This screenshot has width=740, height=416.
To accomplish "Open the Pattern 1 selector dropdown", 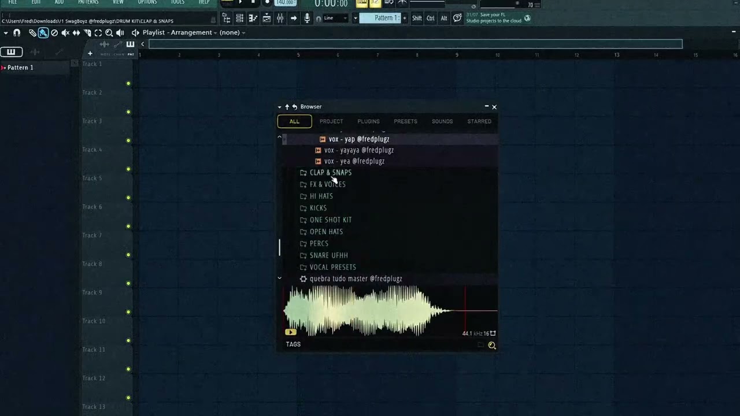I will [356, 18].
